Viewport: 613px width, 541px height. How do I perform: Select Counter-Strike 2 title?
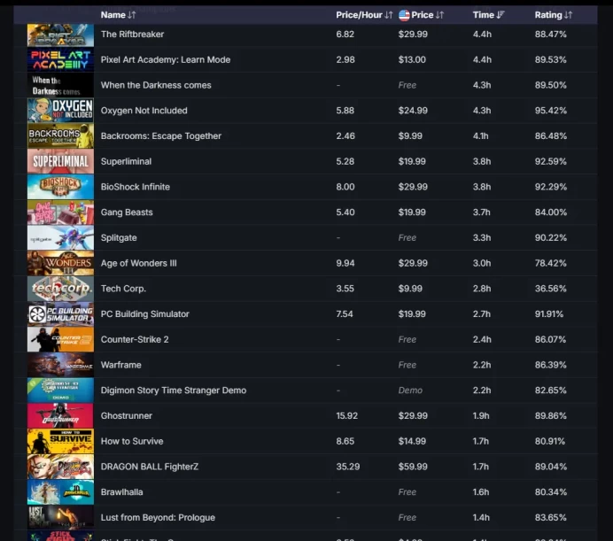coord(135,339)
